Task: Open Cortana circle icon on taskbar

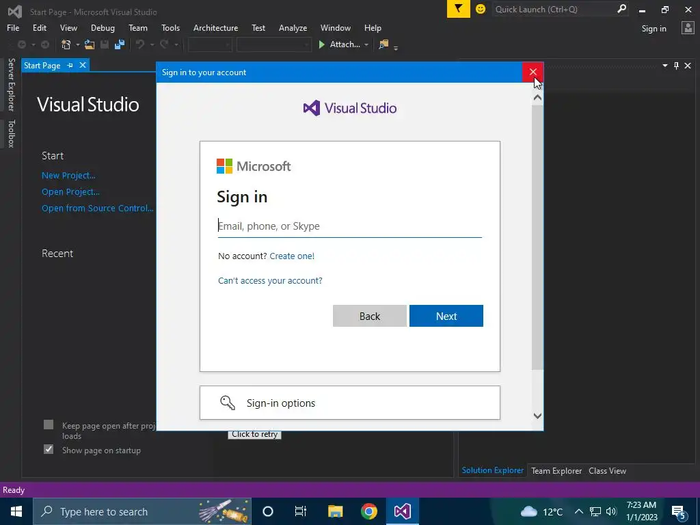Action: point(267,511)
